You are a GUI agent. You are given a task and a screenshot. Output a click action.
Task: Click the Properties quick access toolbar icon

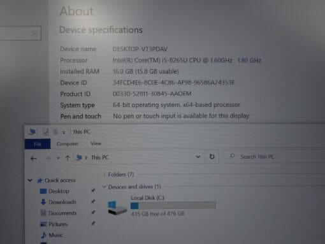[45, 132]
